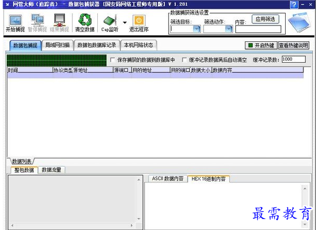Click up arrow of HEX panel scrollbar
Image resolution: width=316 pixels, height=230 pixels.
pos(304,189)
